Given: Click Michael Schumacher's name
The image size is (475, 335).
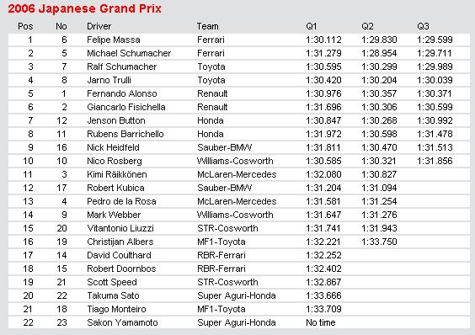Looking at the screenshot, I should point(129,53).
